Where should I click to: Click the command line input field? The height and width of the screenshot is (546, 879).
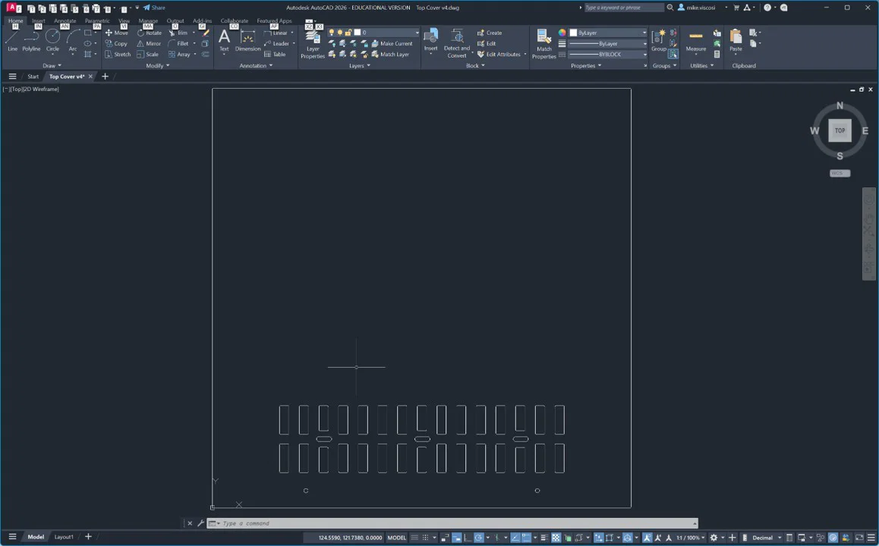tap(454, 523)
